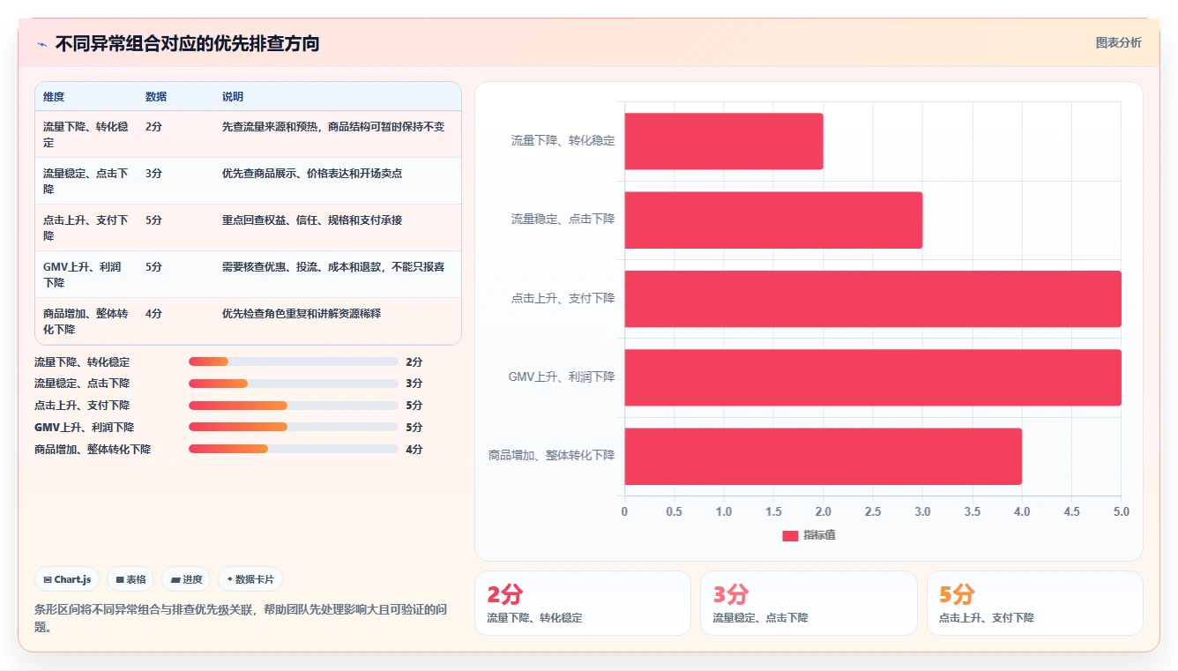Click table cell 流量稳定、点击下降
This screenshot has width=1178, height=671.
(86, 181)
